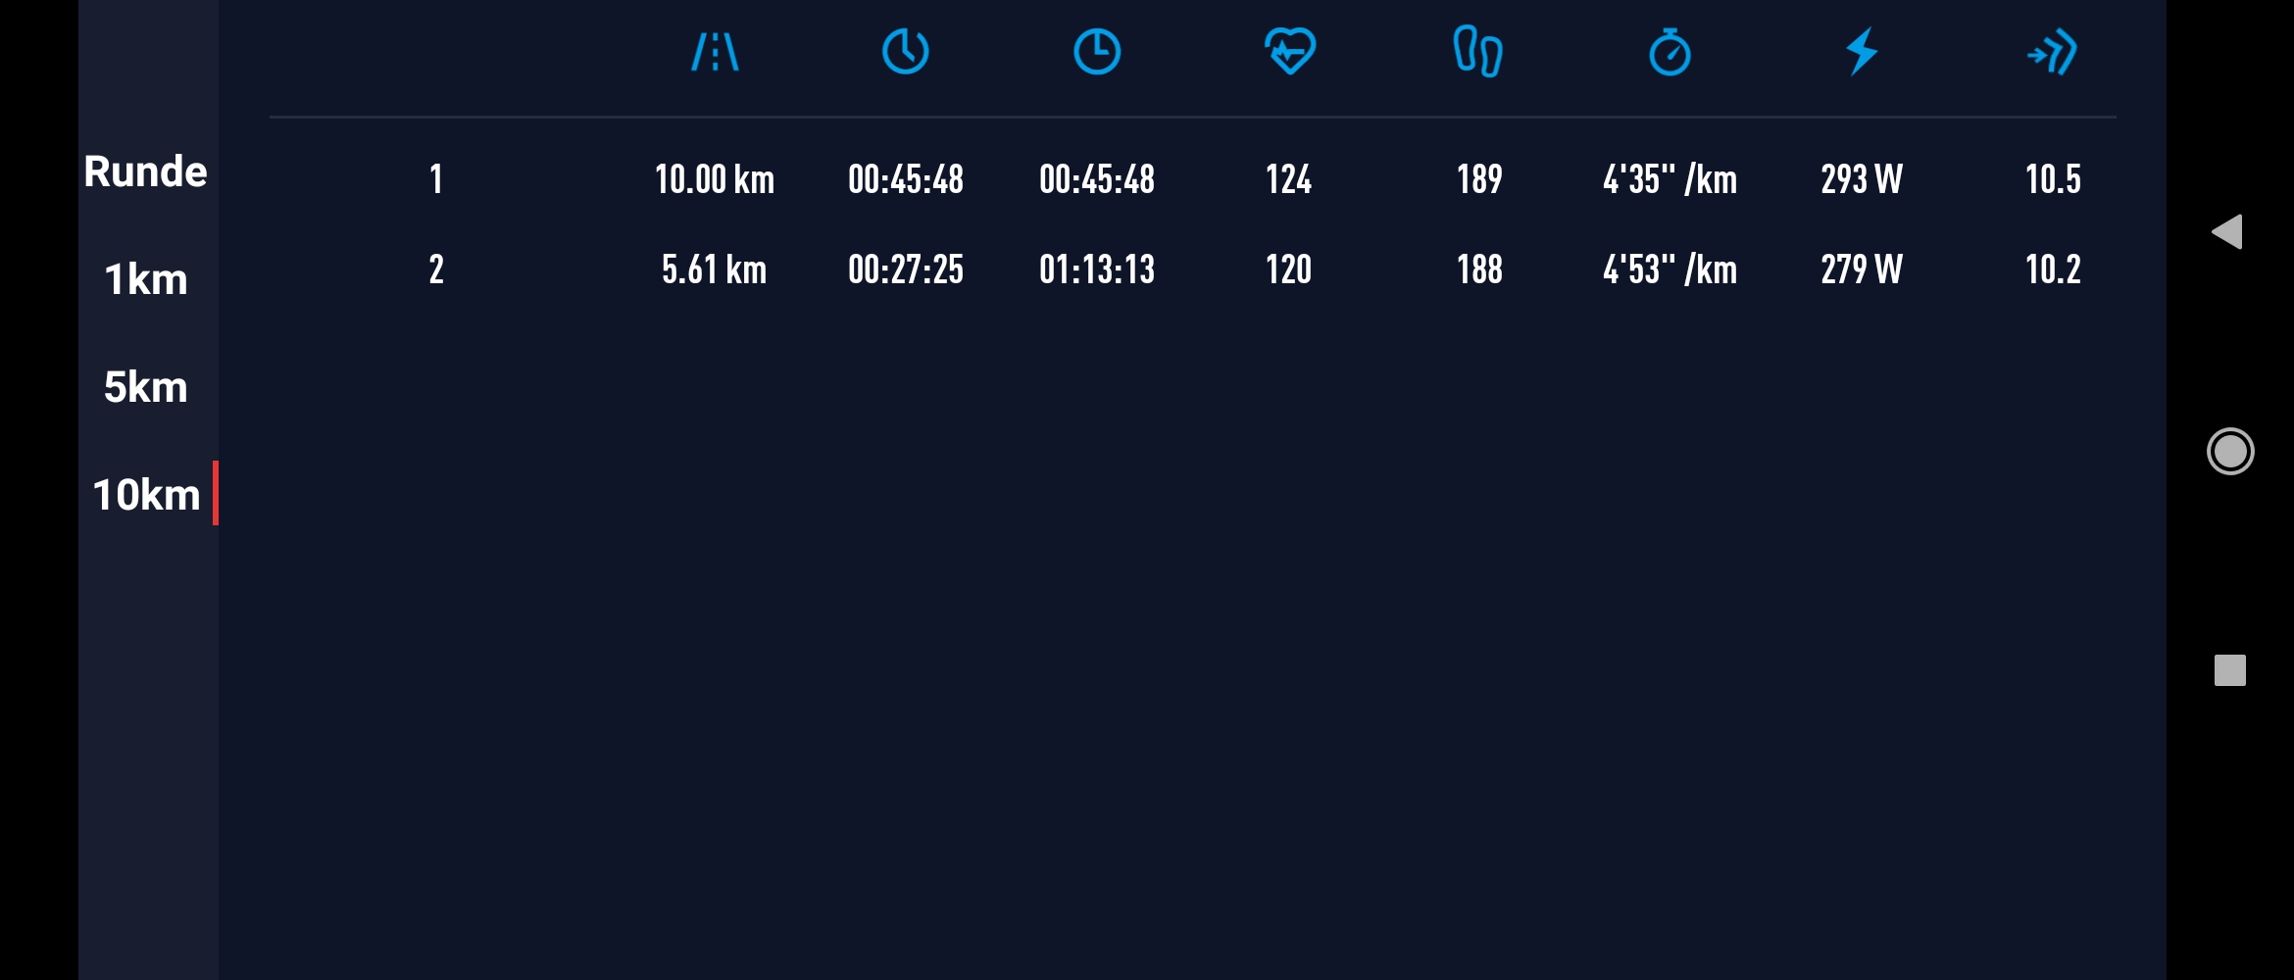2294x980 pixels.
Task: Tap the cadence footprints icon
Action: pyautogui.click(x=1477, y=52)
